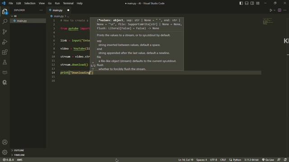Viewport: 289px width, 162px height.
Task: Start Go Live server
Action: (x=268, y=160)
